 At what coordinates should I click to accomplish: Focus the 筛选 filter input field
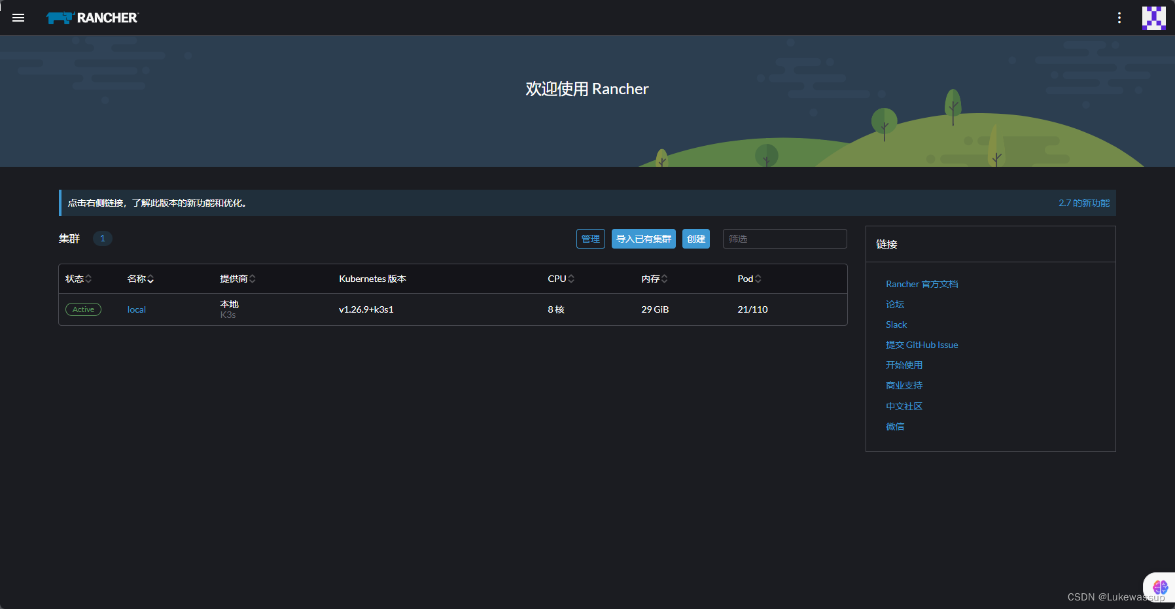(785, 239)
